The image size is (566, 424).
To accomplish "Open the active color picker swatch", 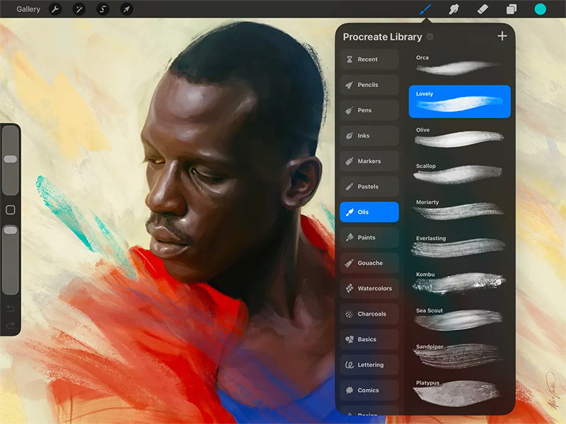I will tap(541, 9).
